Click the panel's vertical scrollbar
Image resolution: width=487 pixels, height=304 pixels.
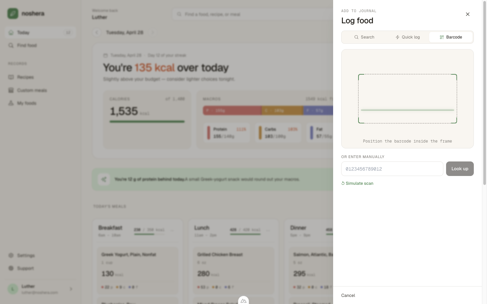coord(484,93)
